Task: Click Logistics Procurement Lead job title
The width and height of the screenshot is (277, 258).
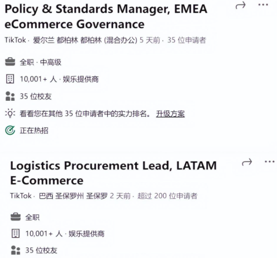Action: pos(114,173)
